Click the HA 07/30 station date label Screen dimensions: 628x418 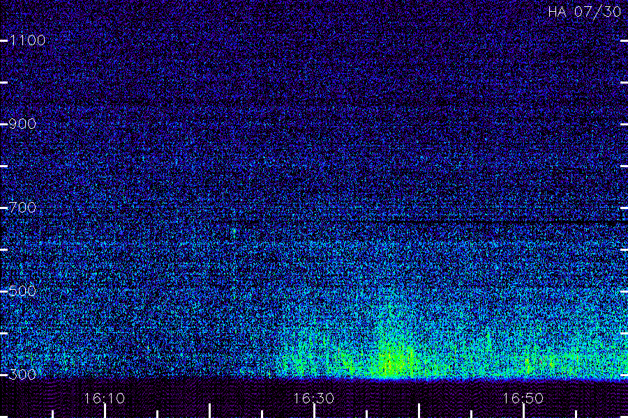tap(584, 12)
